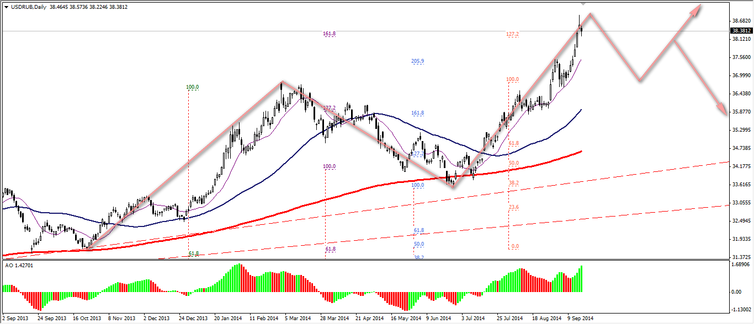Viewport: 754px width, 324px height.
Task: Click the 1.6809 value on AO scale
Action: tap(740, 264)
